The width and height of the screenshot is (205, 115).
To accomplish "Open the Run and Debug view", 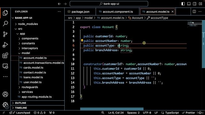I will point(5,45).
